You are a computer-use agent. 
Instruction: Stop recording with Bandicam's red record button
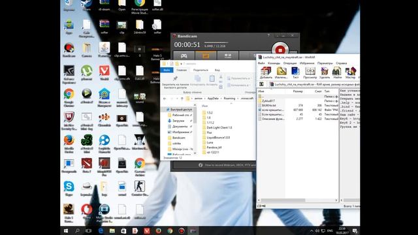pos(280,50)
